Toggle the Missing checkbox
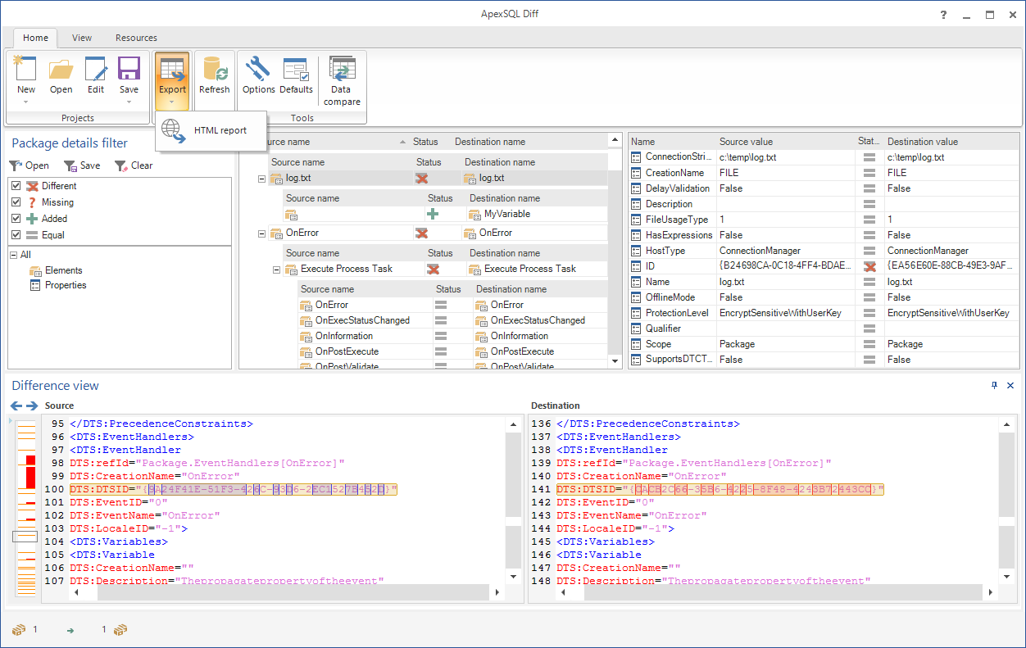 (x=16, y=202)
